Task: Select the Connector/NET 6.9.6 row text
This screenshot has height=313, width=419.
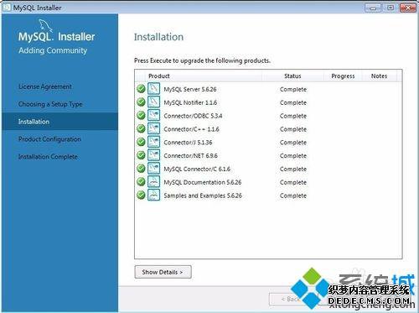Action: click(190, 156)
